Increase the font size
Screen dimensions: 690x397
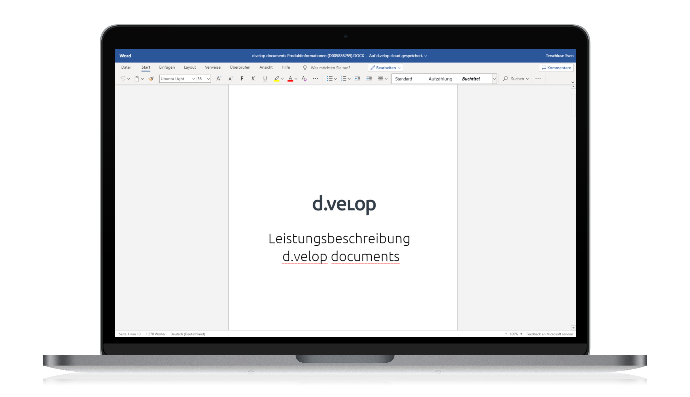click(219, 79)
